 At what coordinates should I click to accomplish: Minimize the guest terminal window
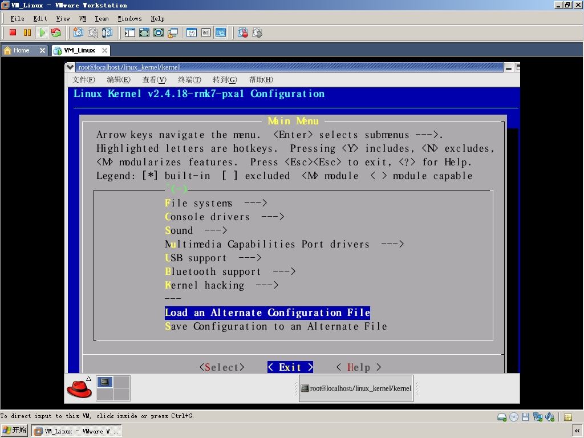coord(508,67)
